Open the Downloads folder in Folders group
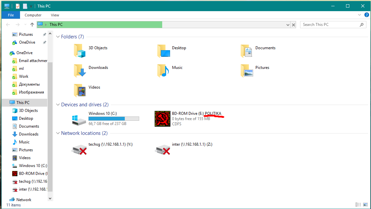This screenshot has height=209, width=371. click(80, 71)
